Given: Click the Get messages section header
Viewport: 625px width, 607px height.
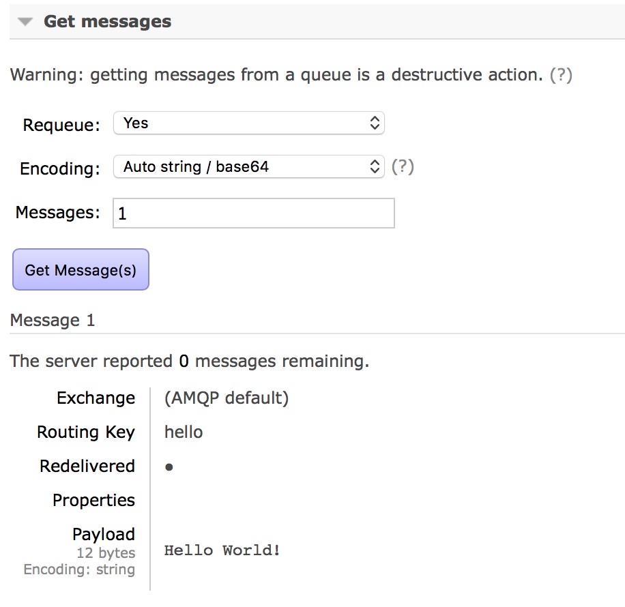Looking at the screenshot, I should (x=107, y=21).
